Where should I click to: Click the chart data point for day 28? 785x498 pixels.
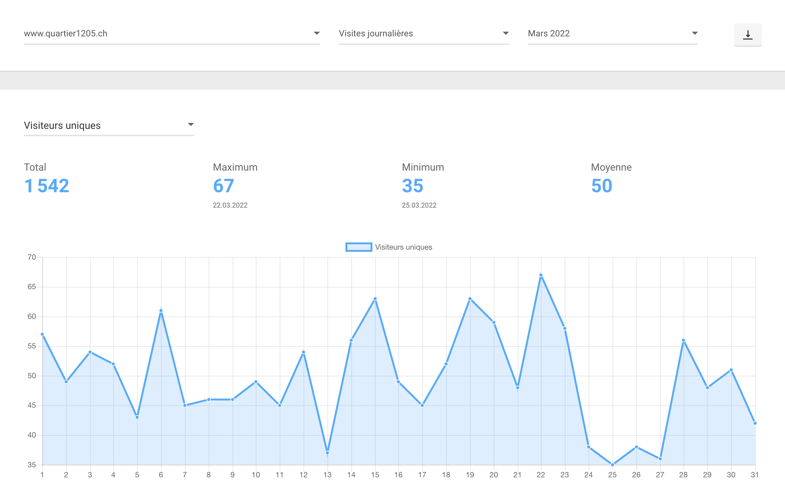683,341
